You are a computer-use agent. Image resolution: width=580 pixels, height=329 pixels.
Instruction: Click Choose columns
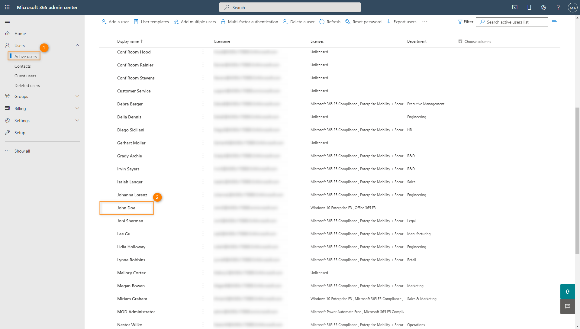(x=475, y=41)
